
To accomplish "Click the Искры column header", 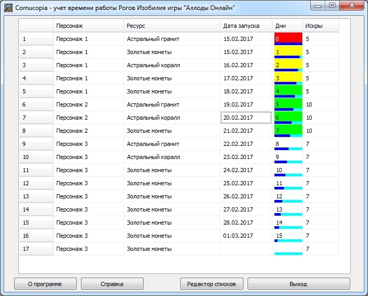I will coord(320,26).
